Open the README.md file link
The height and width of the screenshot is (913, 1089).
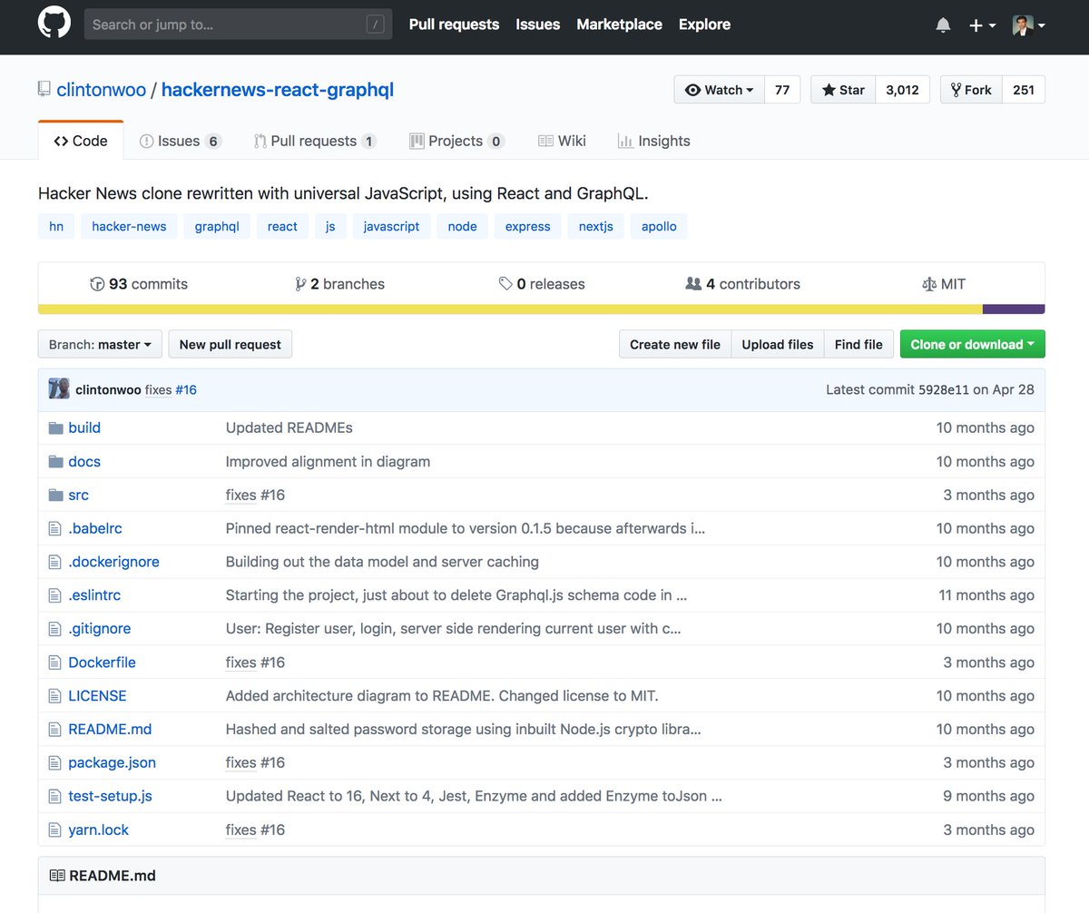(110, 729)
